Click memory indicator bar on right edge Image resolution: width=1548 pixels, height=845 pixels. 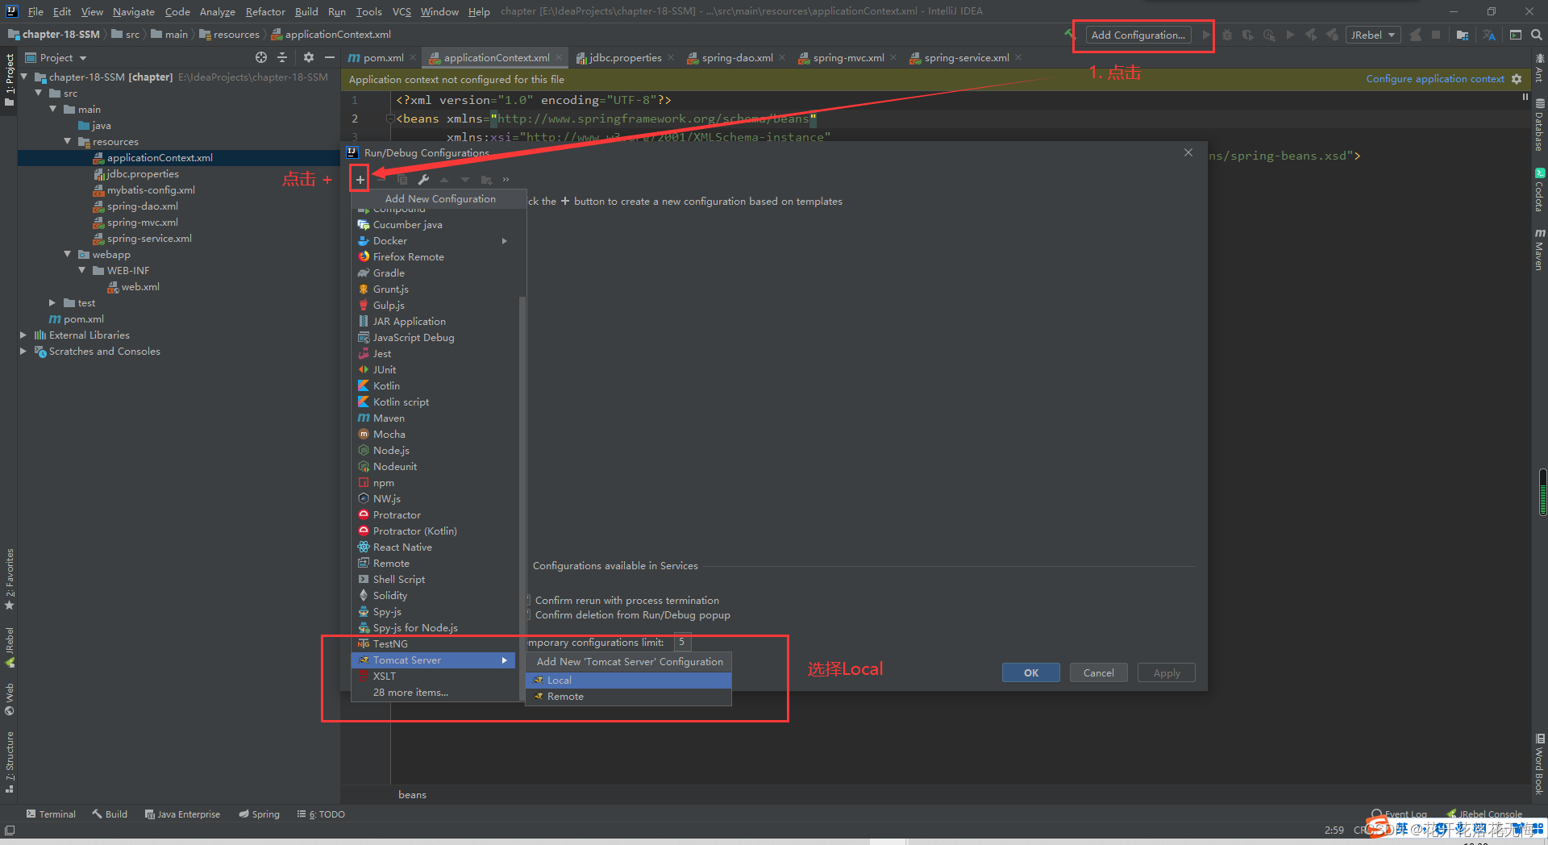pos(1543,492)
